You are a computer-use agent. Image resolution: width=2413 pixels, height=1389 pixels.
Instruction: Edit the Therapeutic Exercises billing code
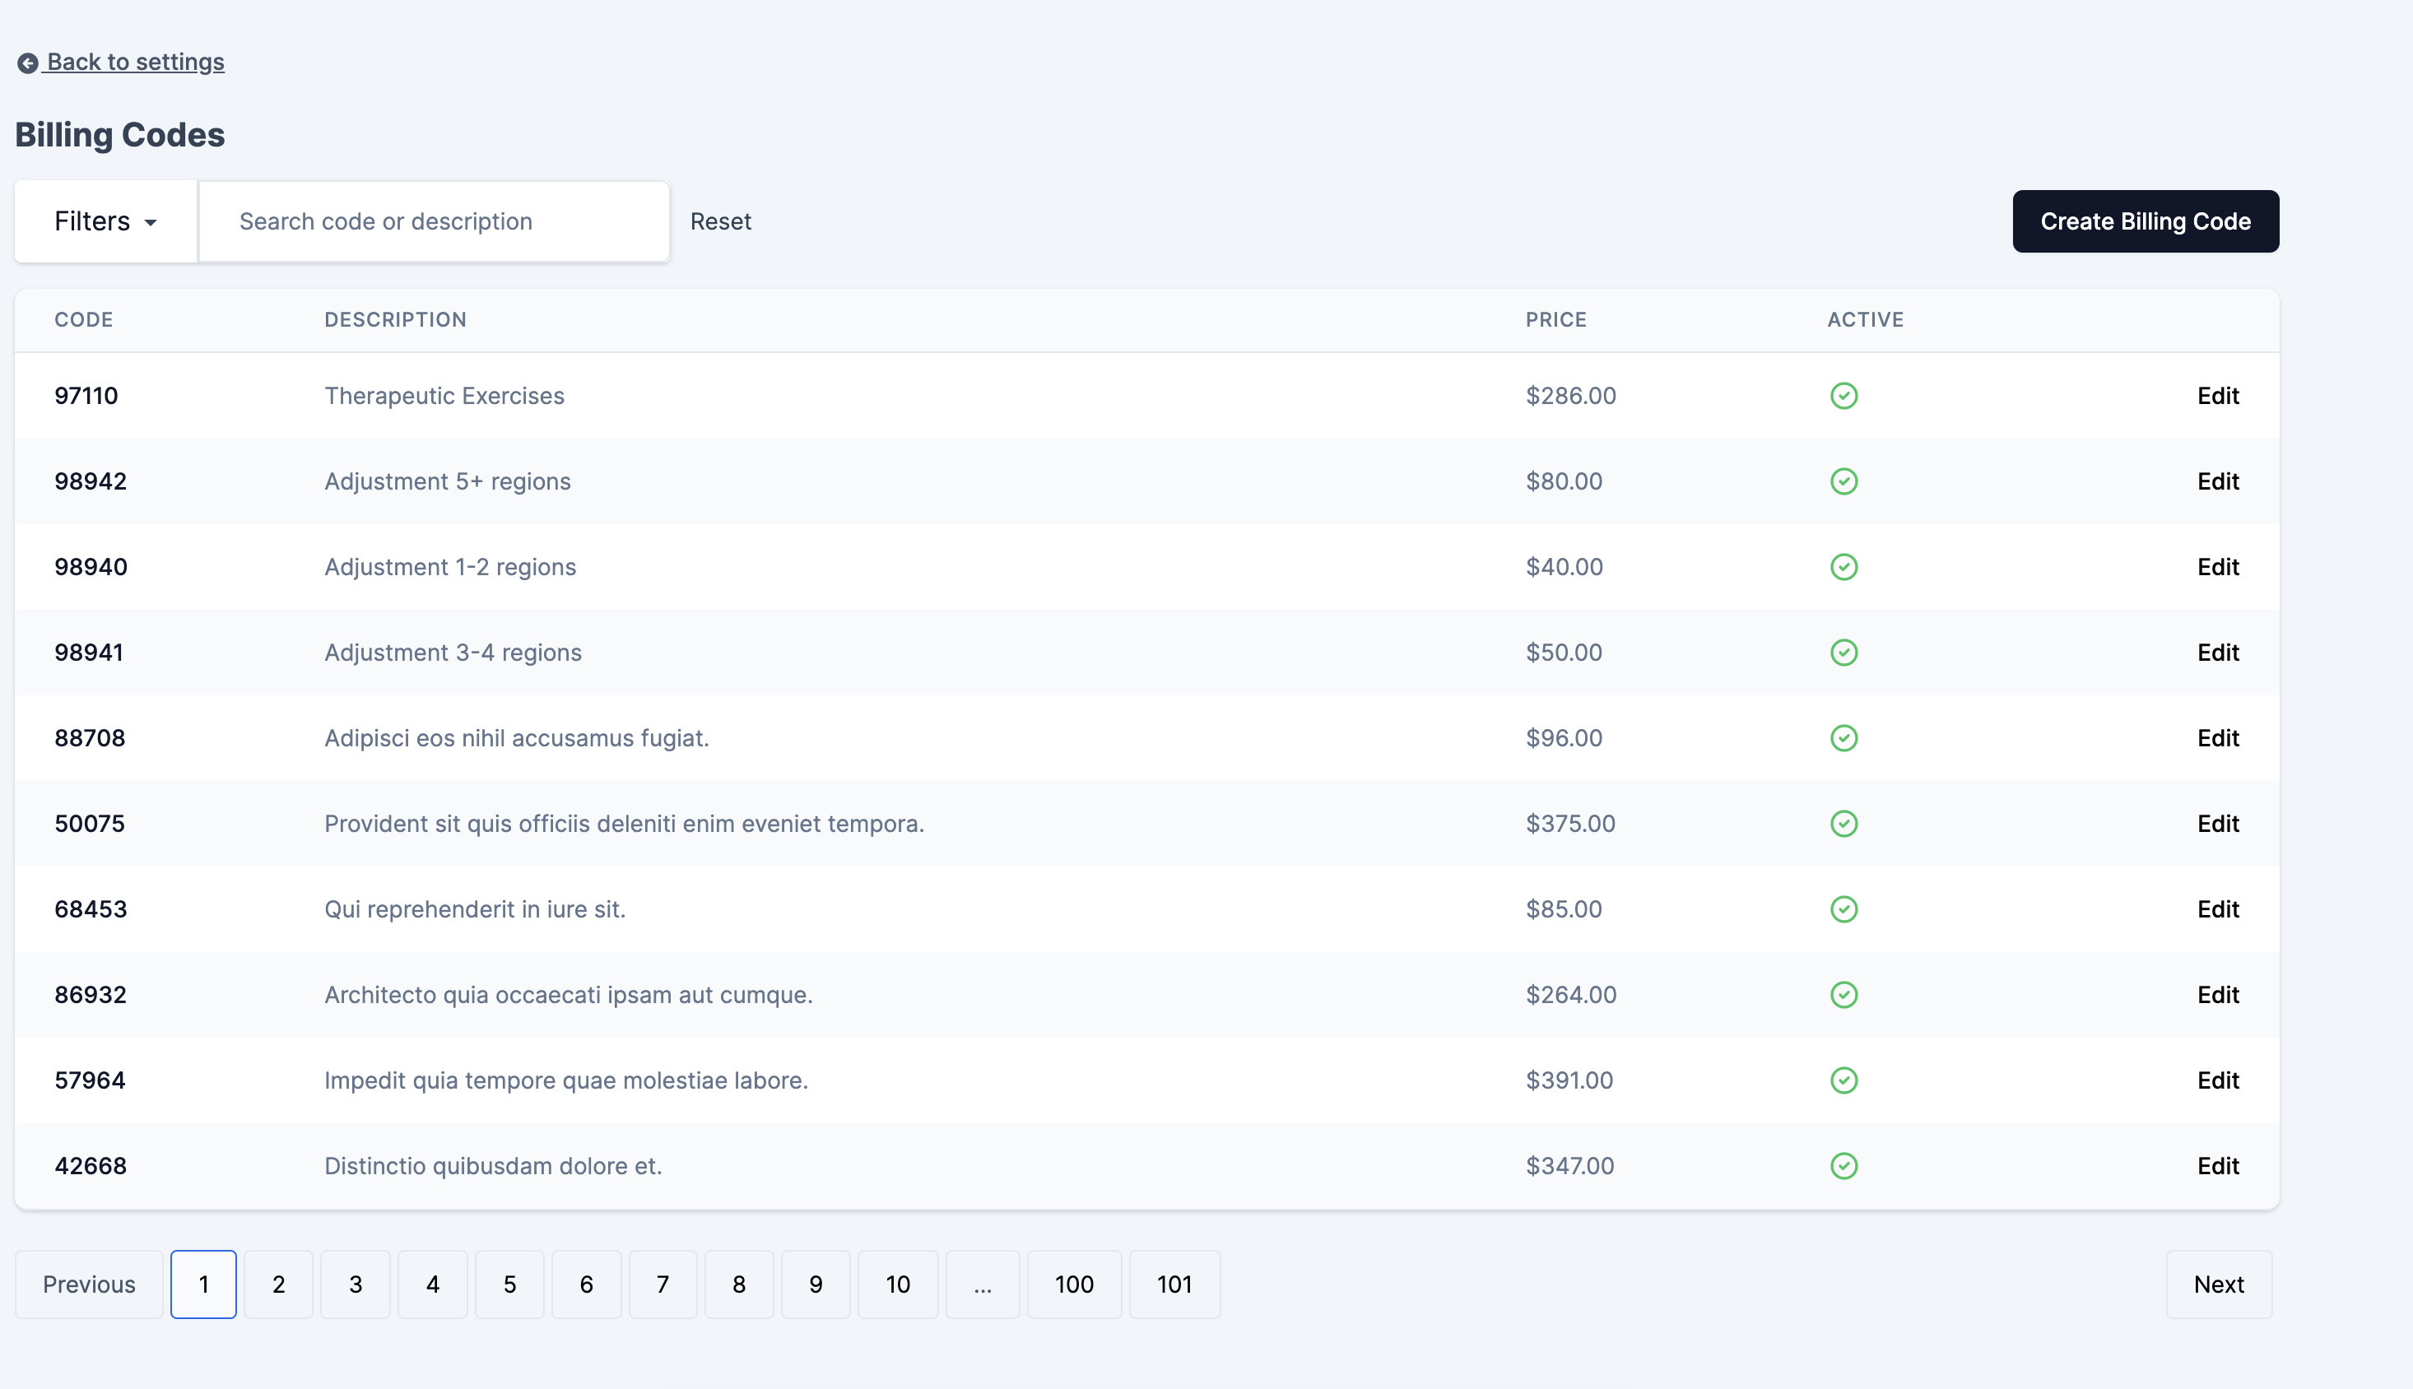point(2216,396)
